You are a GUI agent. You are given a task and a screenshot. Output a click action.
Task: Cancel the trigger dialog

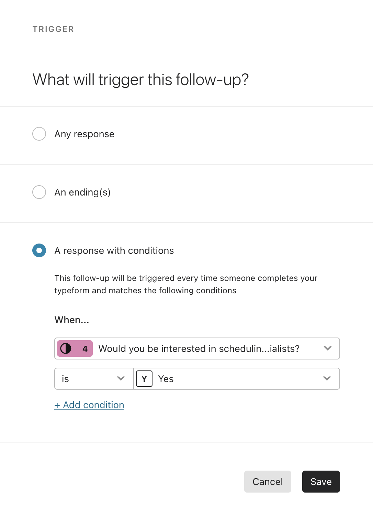[x=268, y=482]
